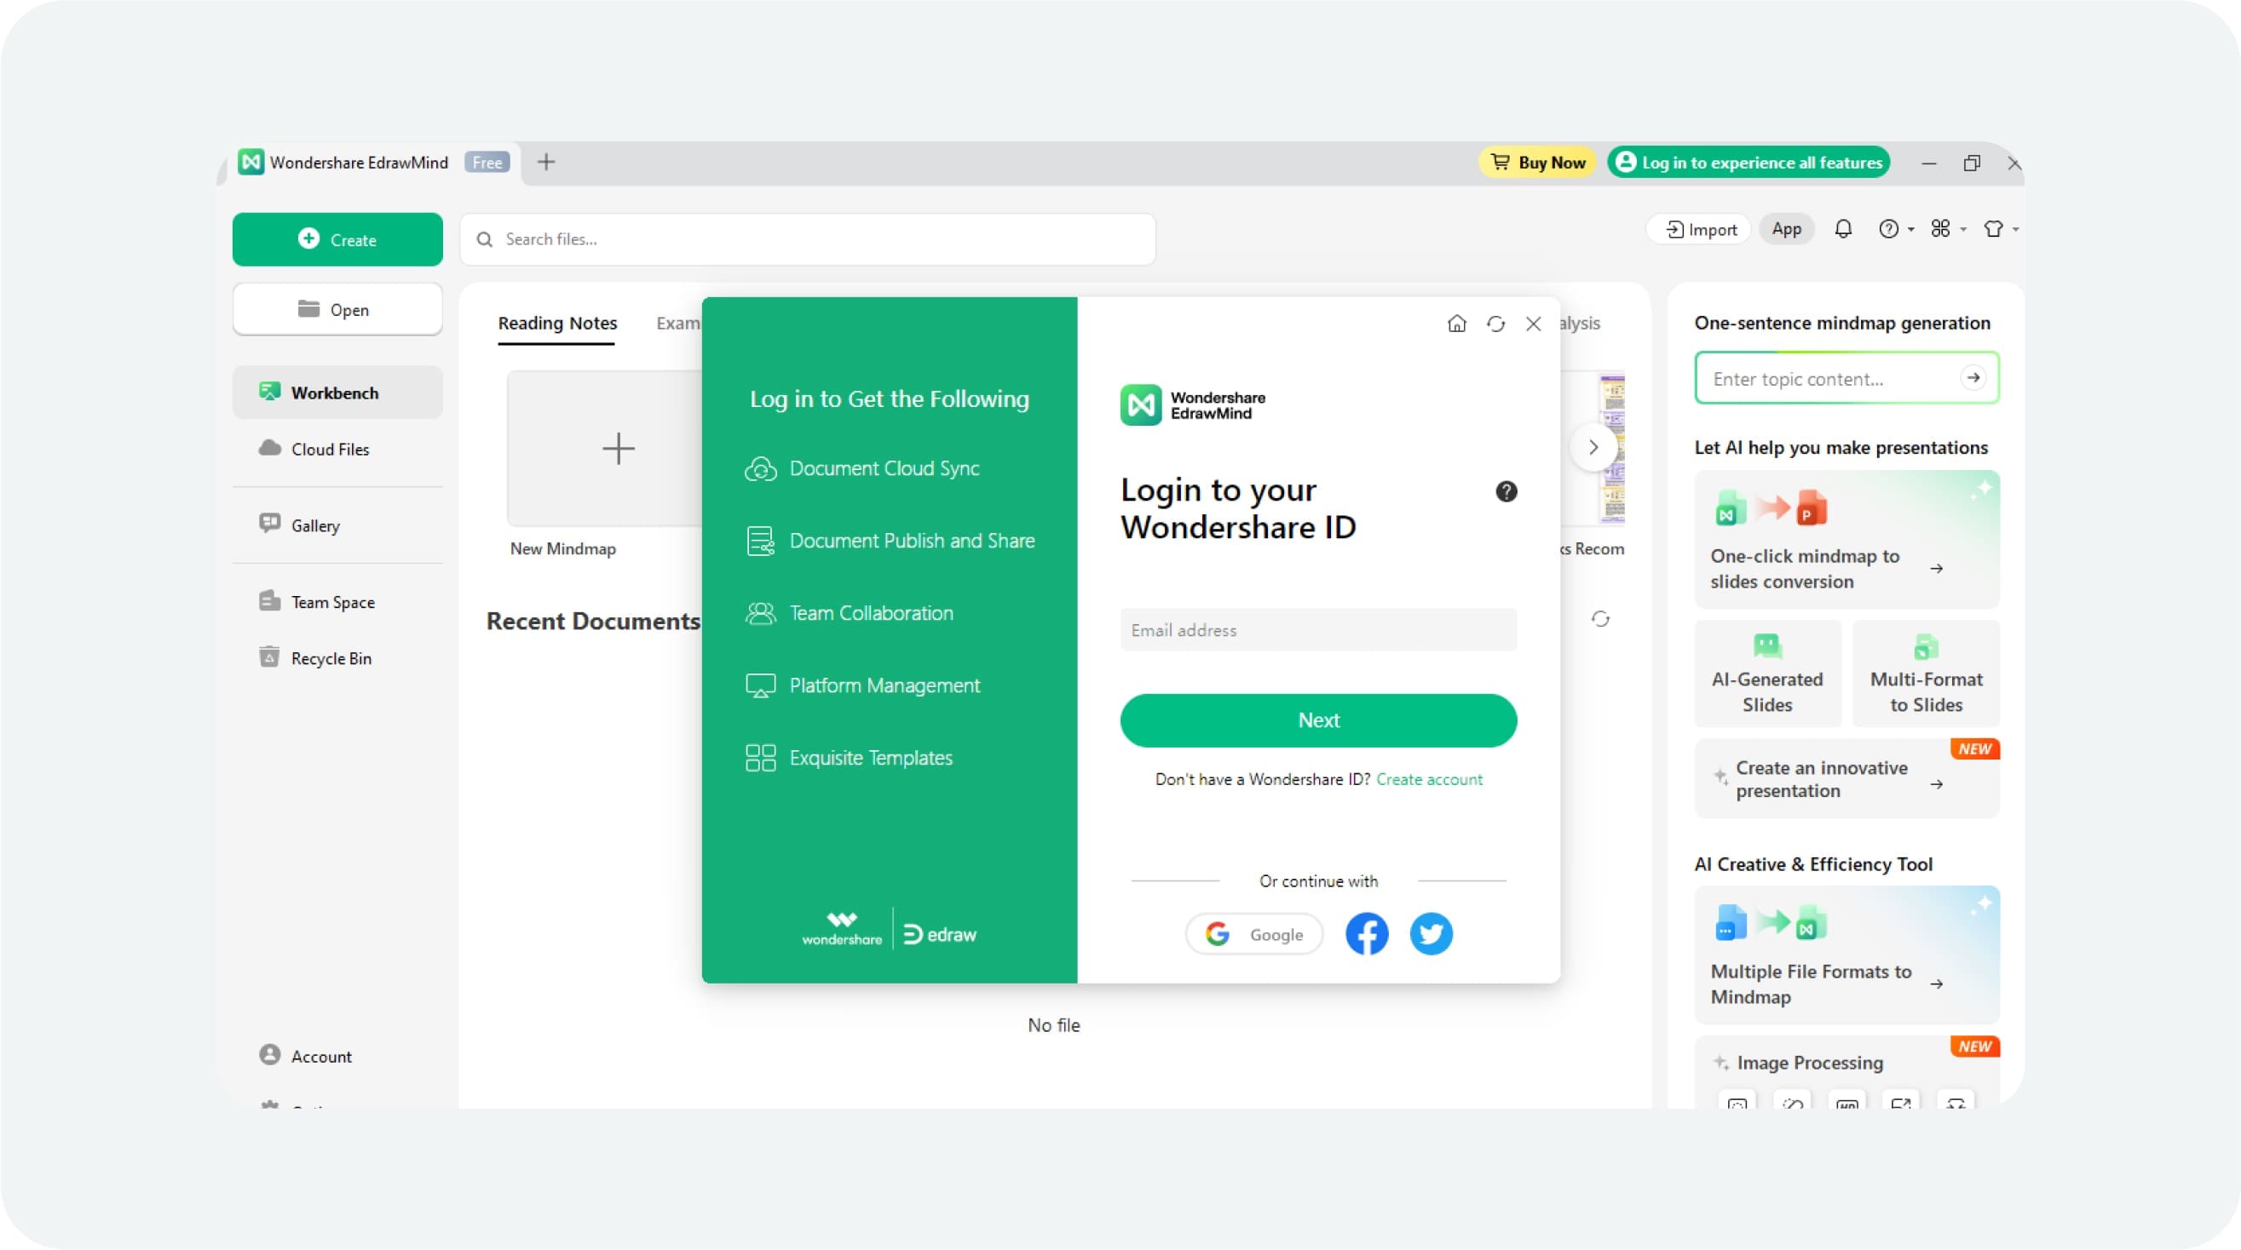2241x1250 pixels.
Task: Click the Platform Management icon
Action: coord(759,685)
